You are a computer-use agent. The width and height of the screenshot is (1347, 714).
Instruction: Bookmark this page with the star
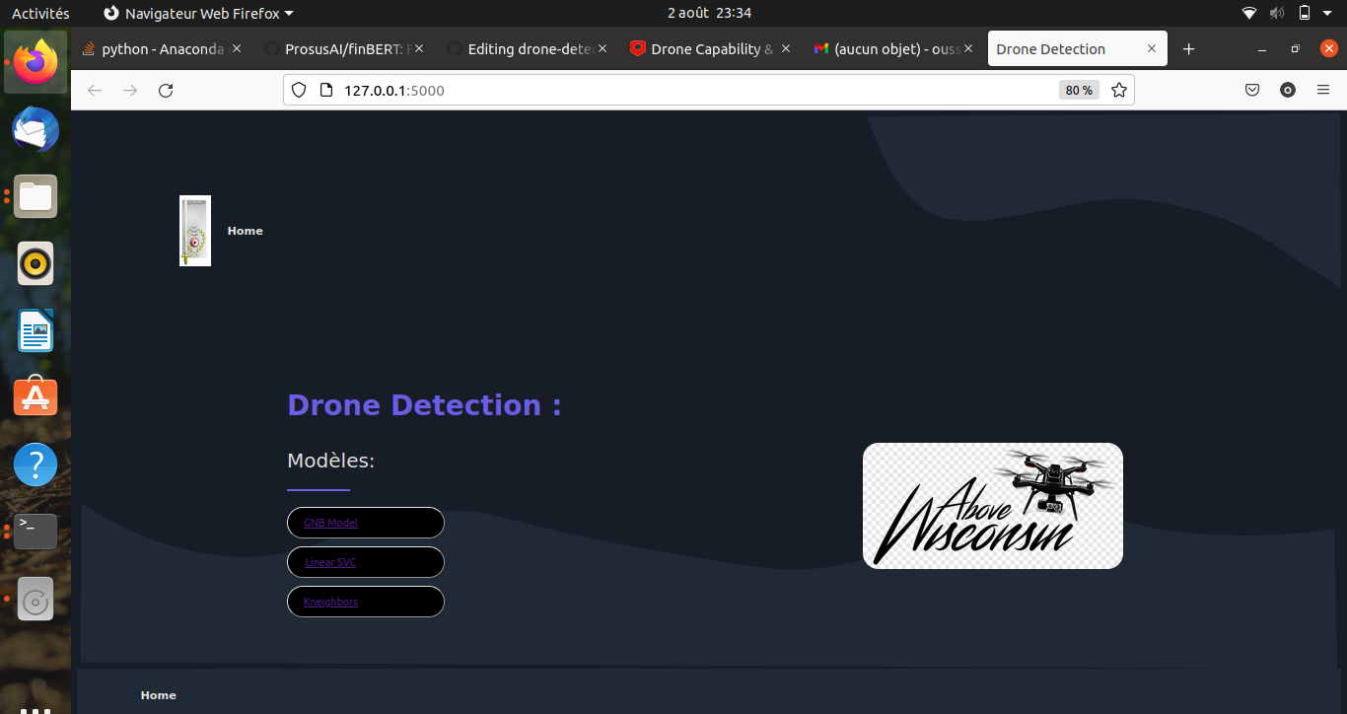[x=1119, y=91]
